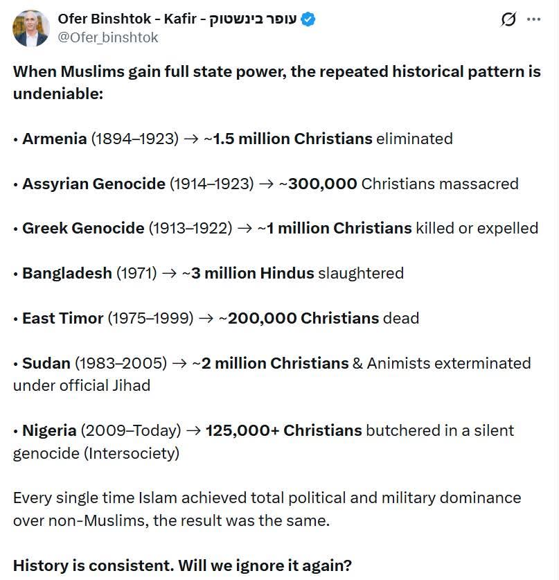Click the bold word Bangladesh
The width and height of the screenshot is (559, 580).
pyautogui.click(x=66, y=273)
